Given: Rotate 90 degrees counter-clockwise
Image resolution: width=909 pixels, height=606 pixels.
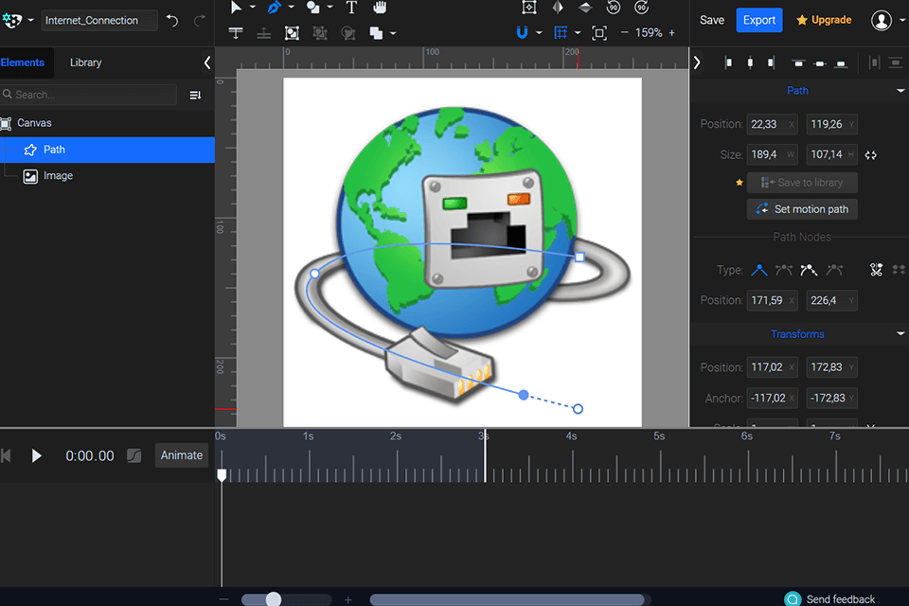Looking at the screenshot, I should (614, 7).
